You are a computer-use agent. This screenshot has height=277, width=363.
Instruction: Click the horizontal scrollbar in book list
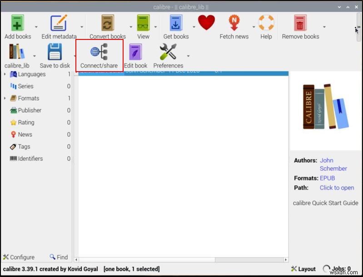[x=147, y=260]
